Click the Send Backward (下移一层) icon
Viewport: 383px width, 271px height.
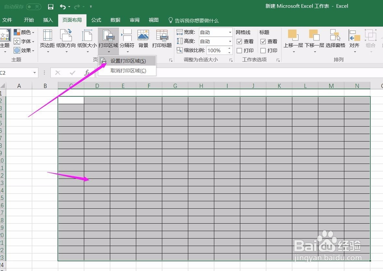314,35
